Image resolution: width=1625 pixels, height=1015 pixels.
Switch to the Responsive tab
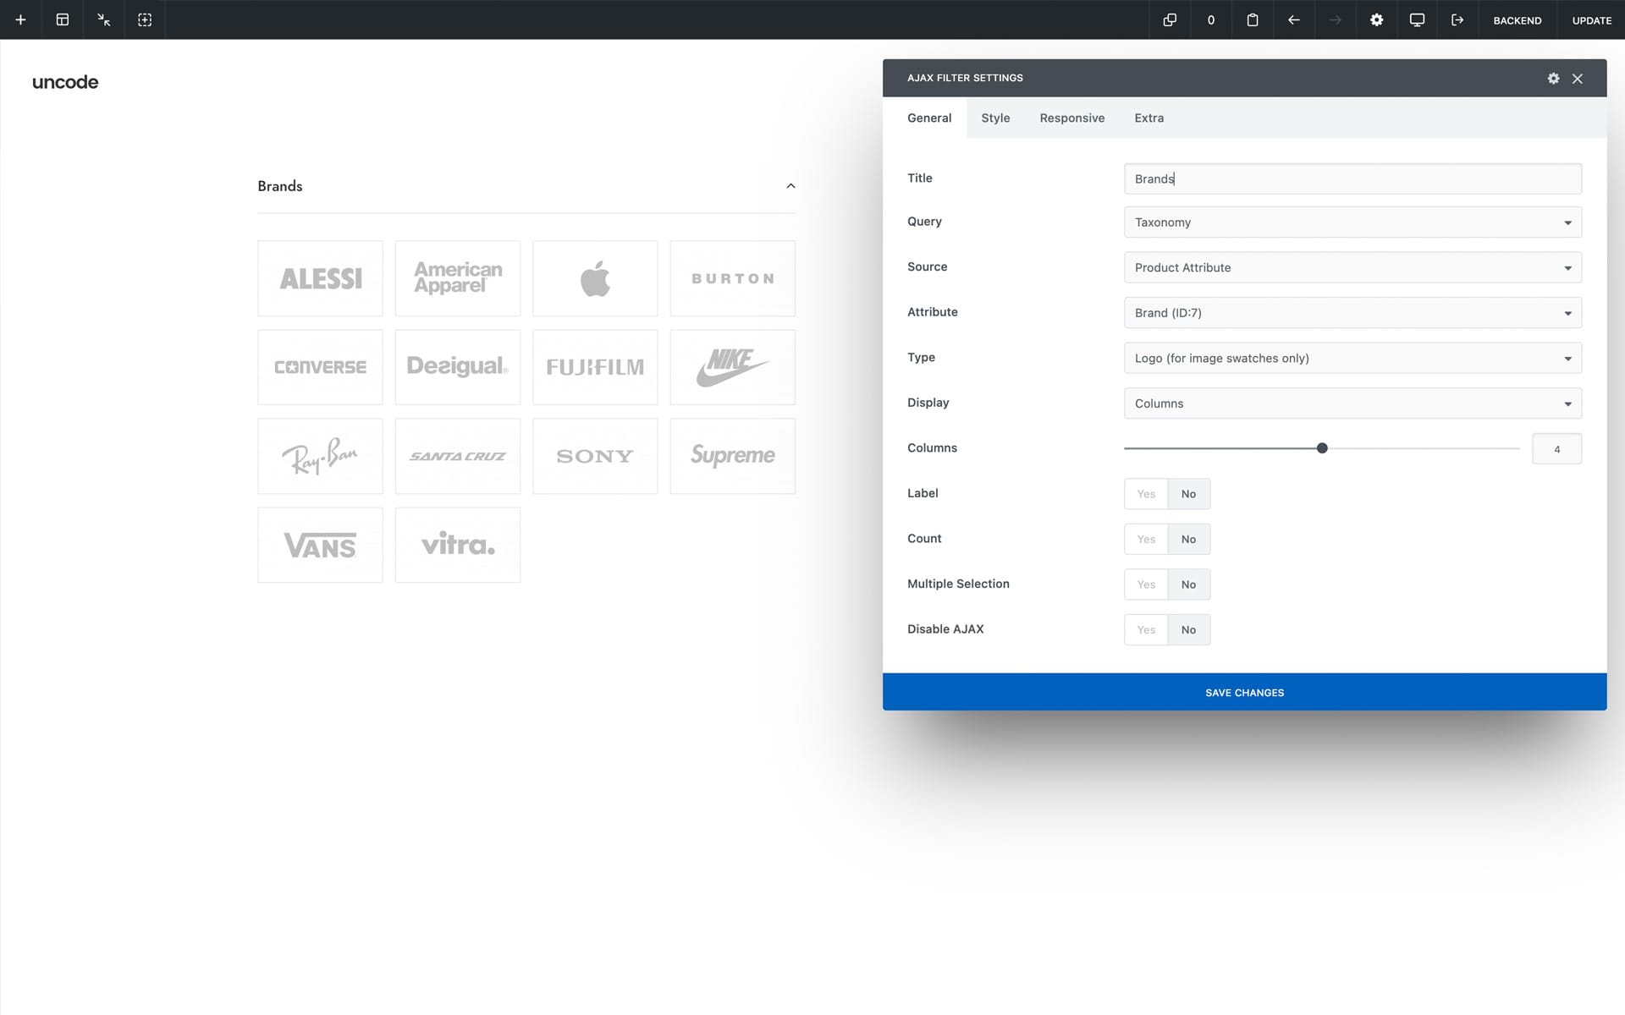coord(1071,118)
